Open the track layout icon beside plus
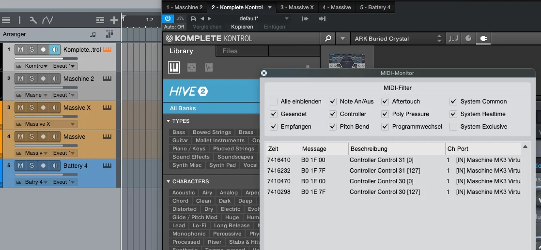 tap(100, 20)
